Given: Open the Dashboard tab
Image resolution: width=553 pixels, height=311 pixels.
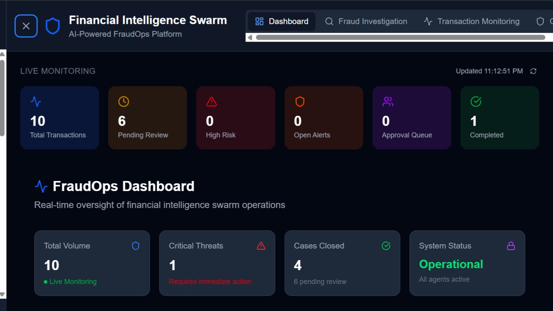Looking at the screenshot, I should (282, 21).
